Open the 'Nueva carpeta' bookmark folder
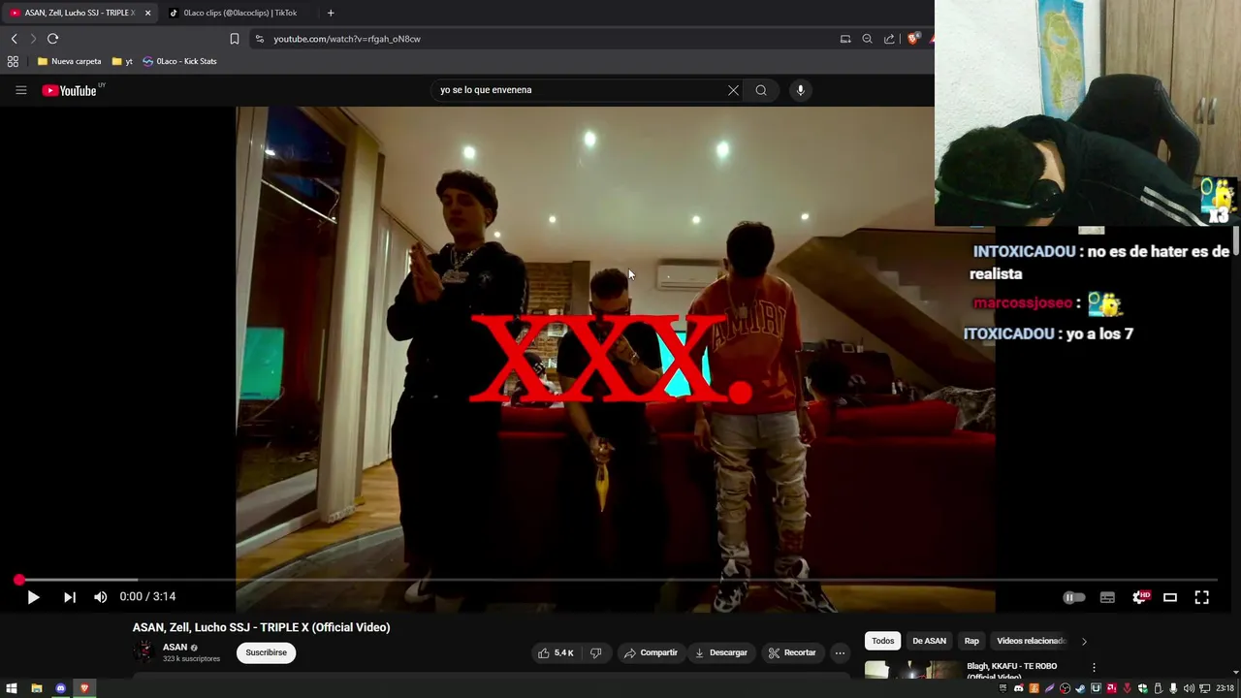 pyautogui.click(x=69, y=61)
